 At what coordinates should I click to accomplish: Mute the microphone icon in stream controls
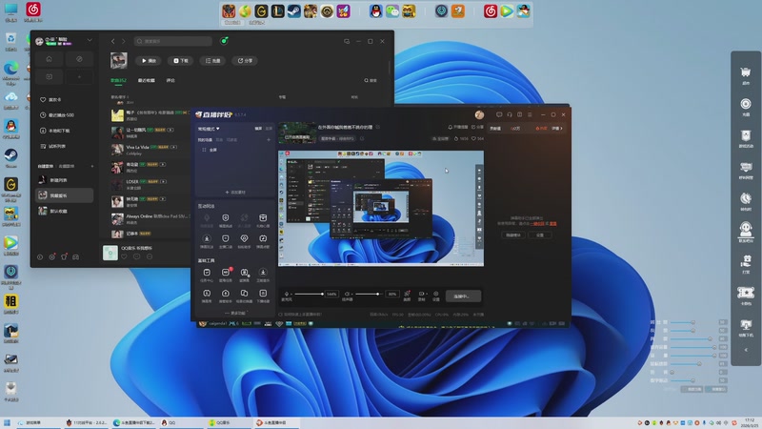point(287,294)
